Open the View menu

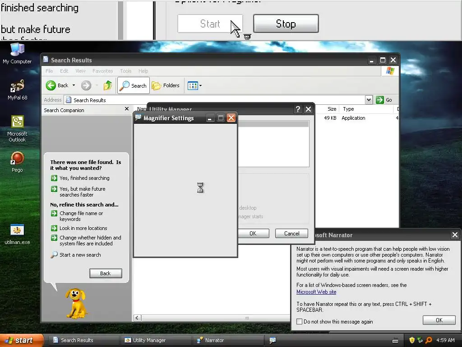point(80,71)
